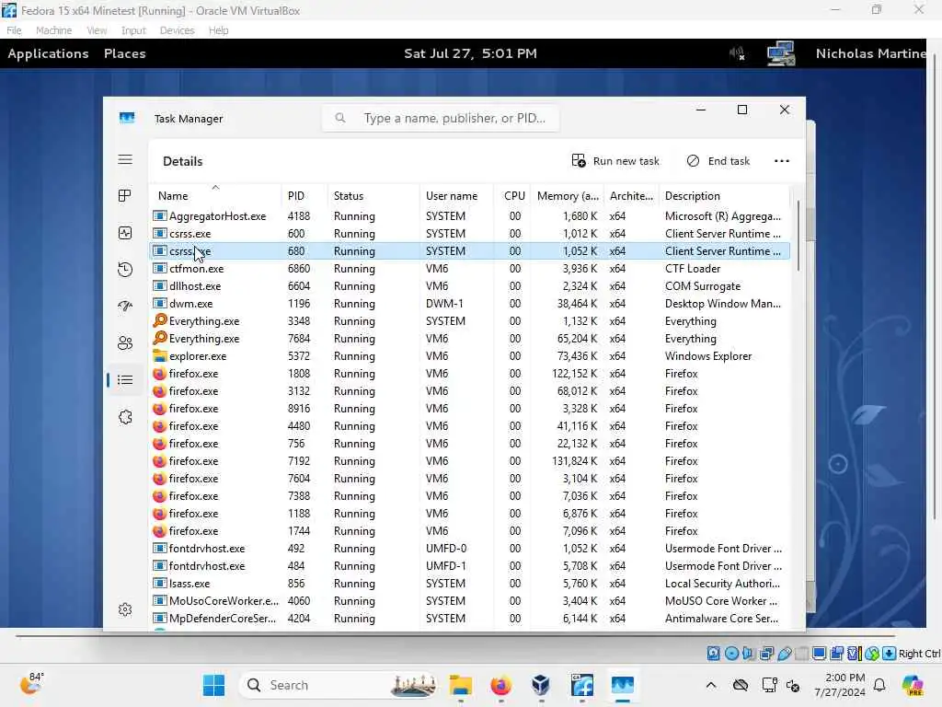Sort by Description column header
942x707 pixels.
point(724,196)
